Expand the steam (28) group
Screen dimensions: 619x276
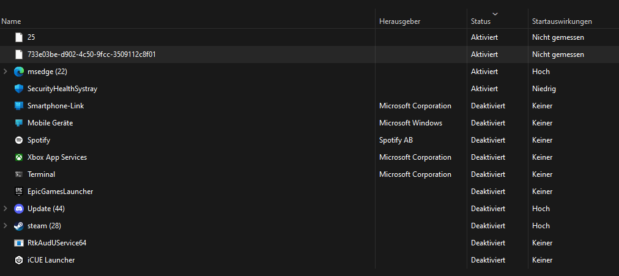pyautogui.click(x=6, y=226)
